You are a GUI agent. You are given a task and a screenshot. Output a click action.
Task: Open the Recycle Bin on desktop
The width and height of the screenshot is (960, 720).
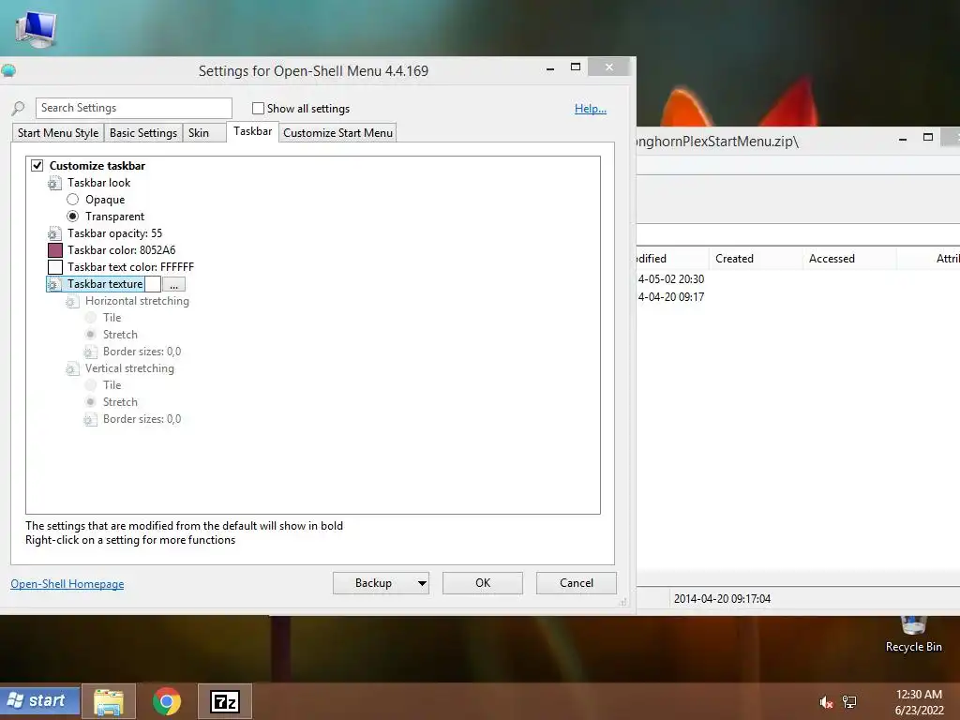click(913, 635)
